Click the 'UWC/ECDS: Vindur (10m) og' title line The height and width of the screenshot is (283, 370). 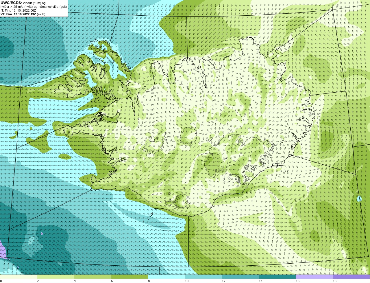(23, 3)
